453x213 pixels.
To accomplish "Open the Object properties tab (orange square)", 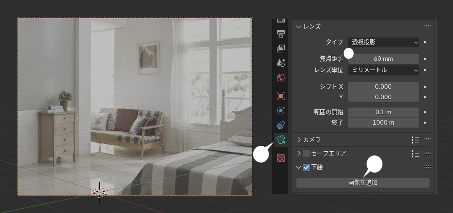I will tap(281, 96).
